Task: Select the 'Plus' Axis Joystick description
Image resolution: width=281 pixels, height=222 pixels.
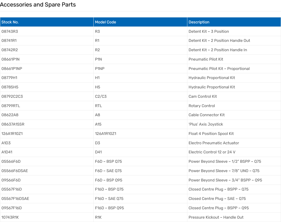Action: pyautogui.click(x=206, y=124)
